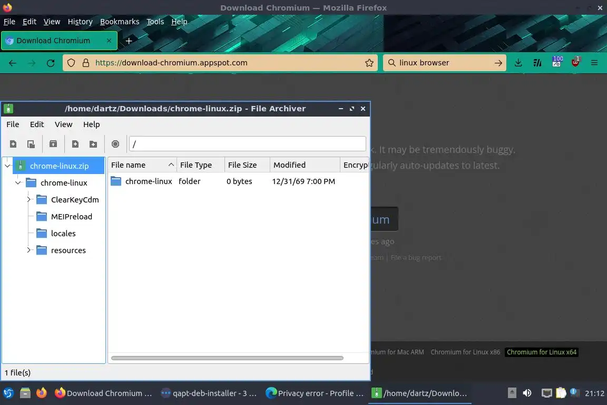Reload the Download Chromium page
The height and width of the screenshot is (405, 607).
51,63
